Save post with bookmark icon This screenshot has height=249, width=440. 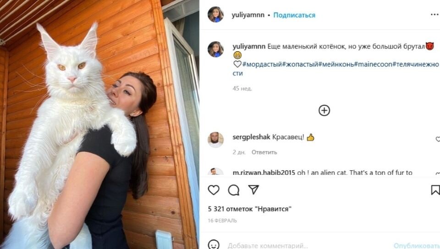[435, 190]
